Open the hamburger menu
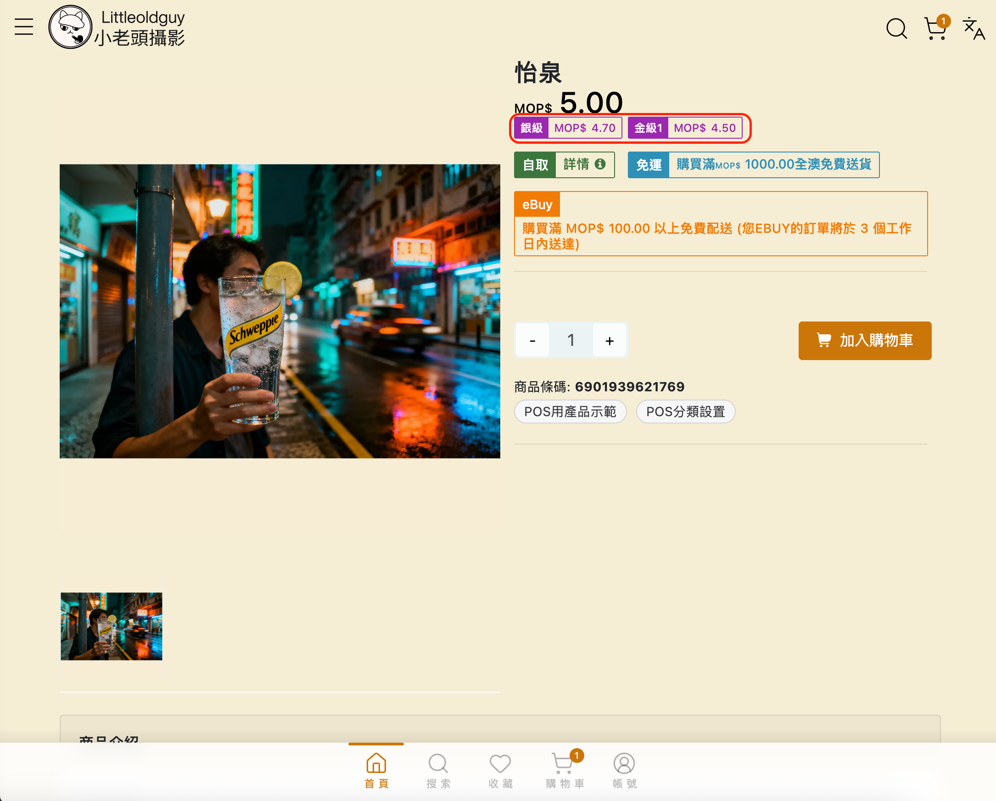The width and height of the screenshot is (996, 801). [x=23, y=27]
